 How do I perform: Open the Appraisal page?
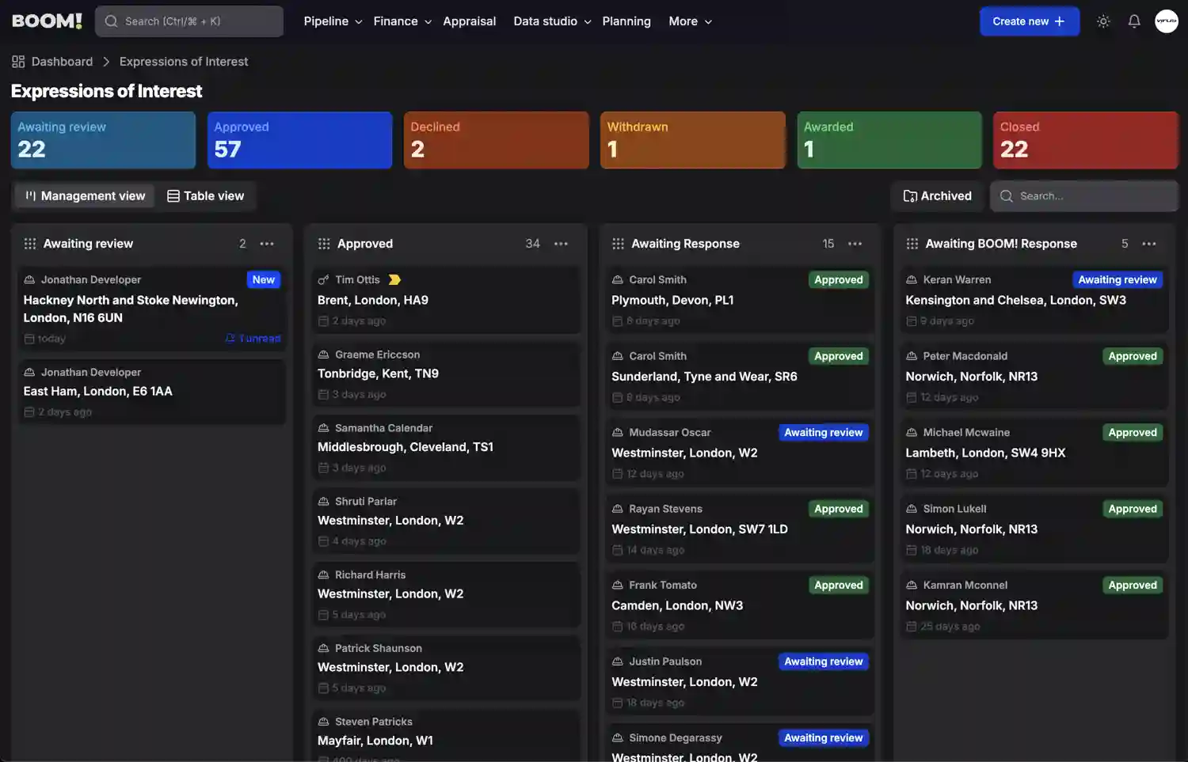470,21
